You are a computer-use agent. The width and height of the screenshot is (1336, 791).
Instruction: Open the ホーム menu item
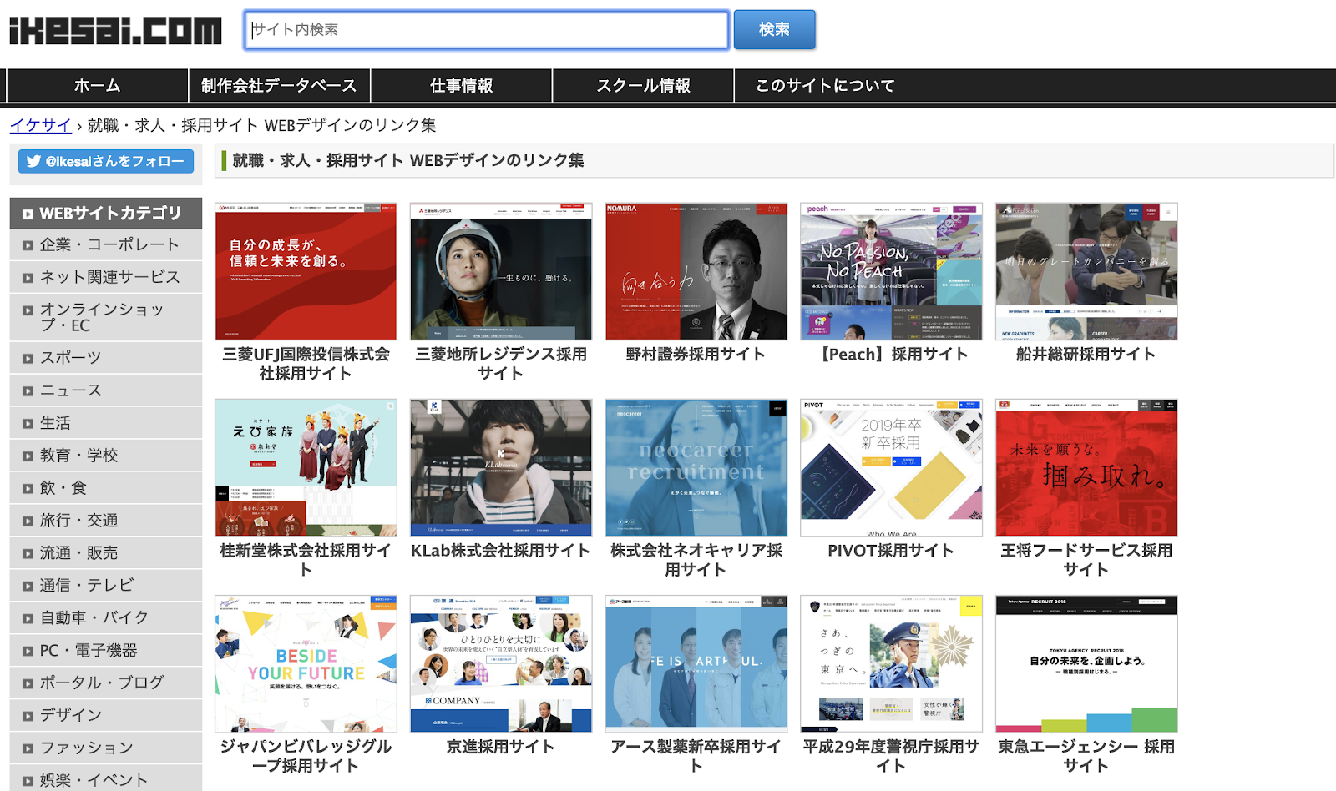(x=98, y=86)
